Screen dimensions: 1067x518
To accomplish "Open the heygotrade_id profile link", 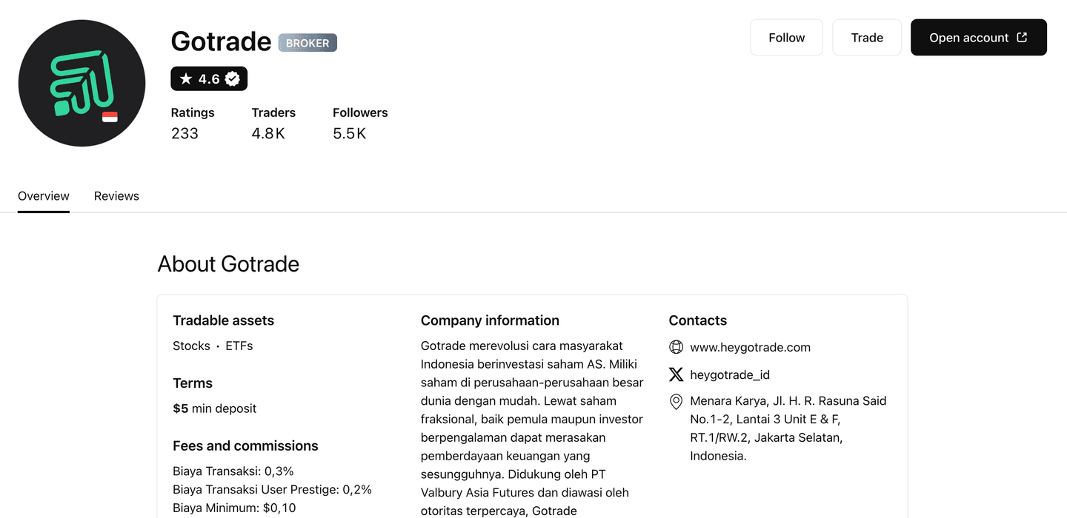I will [x=731, y=374].
